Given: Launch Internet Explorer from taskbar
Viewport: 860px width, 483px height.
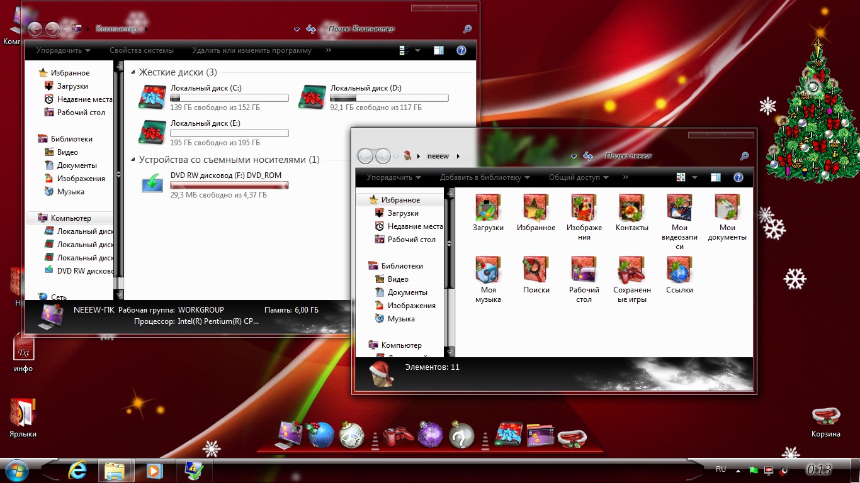Looking at the screenshot, I should [x=78, y=470].
